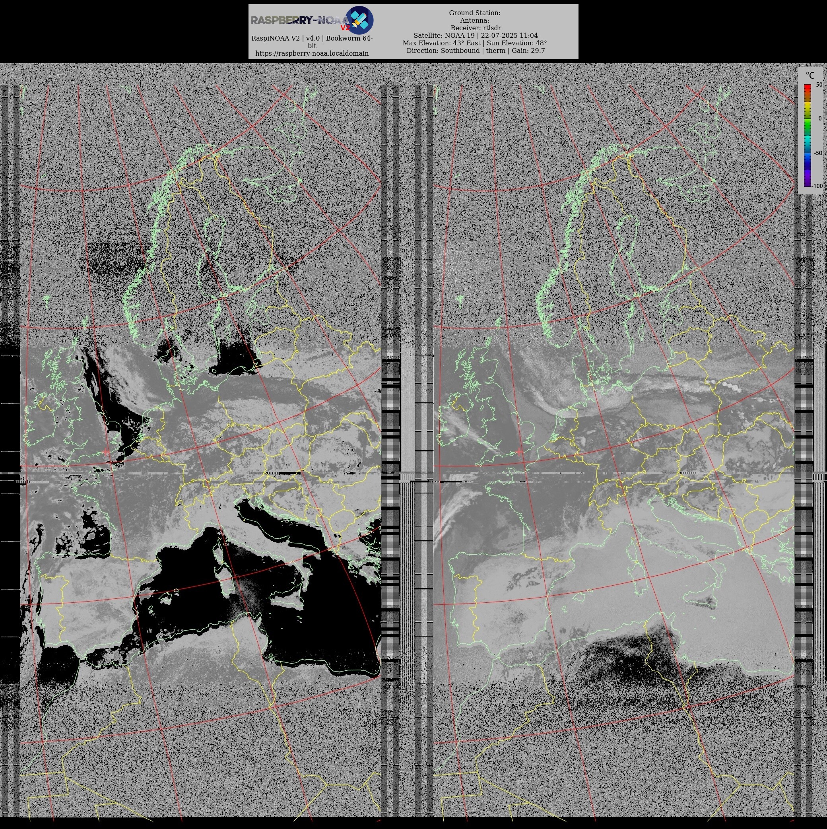Click the 0 value on temperature legend
Screen dimensions: 827x829
click(820, 118)
